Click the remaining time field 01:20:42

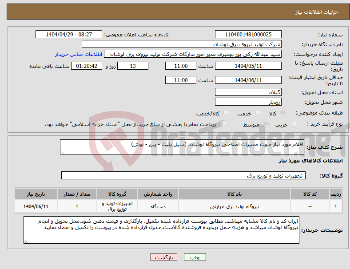(87, 66)
